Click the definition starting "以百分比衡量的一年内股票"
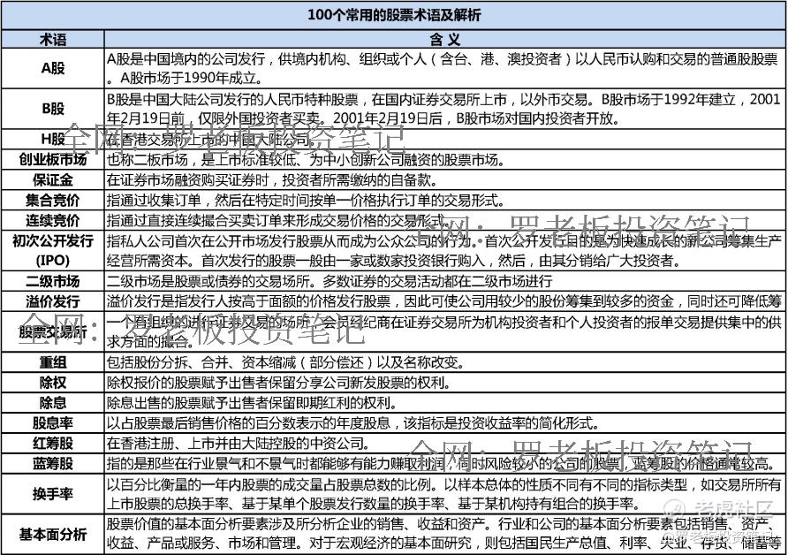This screenshot has width=788, height=555. tap(443, 494)
